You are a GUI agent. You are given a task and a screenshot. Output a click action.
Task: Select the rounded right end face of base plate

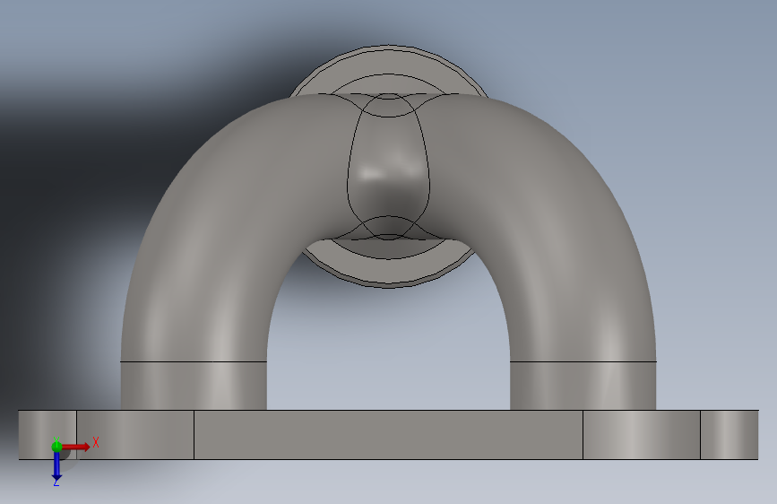[x=729, y=435]
